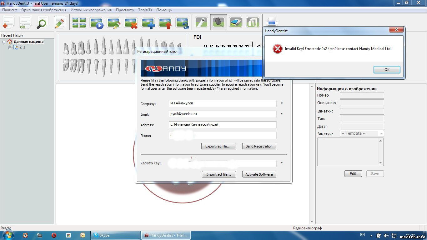The height and width of the screenshot is (240, 427).
Task: Click the Email input field
Action: point(223,114)
